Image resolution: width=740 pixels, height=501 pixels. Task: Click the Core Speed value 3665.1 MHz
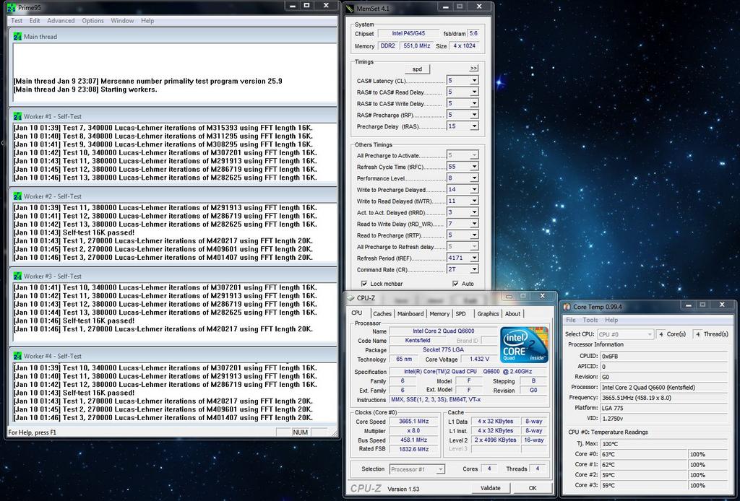pyautogui.click(x=414, y=422)
